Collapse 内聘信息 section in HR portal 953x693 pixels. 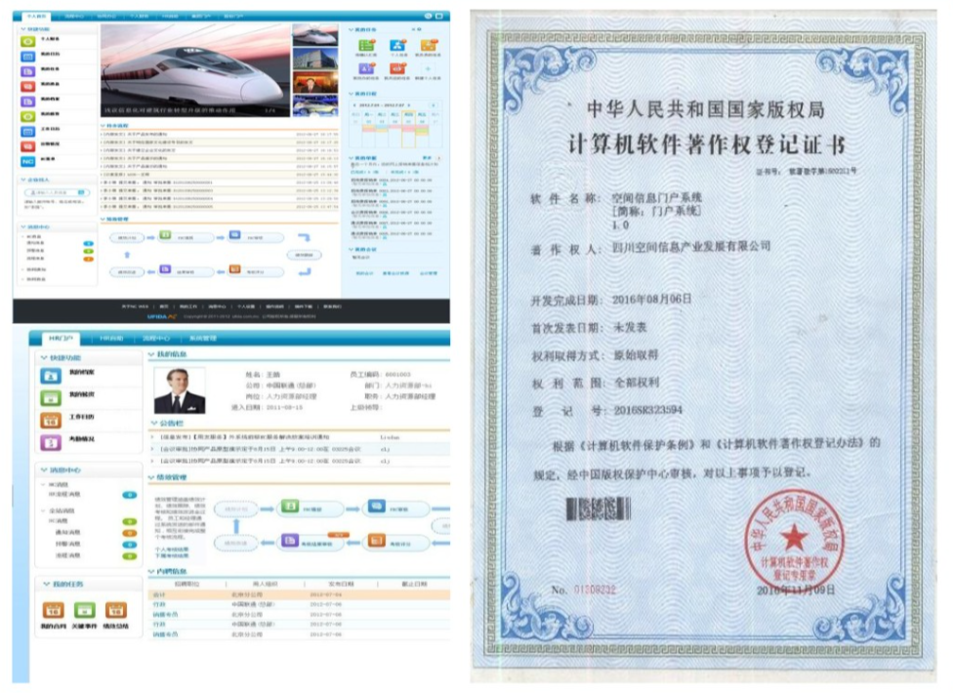pyautogui.click(x=152, y=572)
